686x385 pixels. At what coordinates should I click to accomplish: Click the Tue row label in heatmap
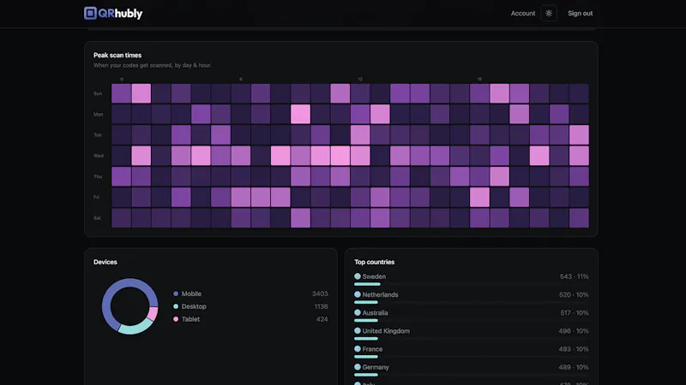point(98,135)
